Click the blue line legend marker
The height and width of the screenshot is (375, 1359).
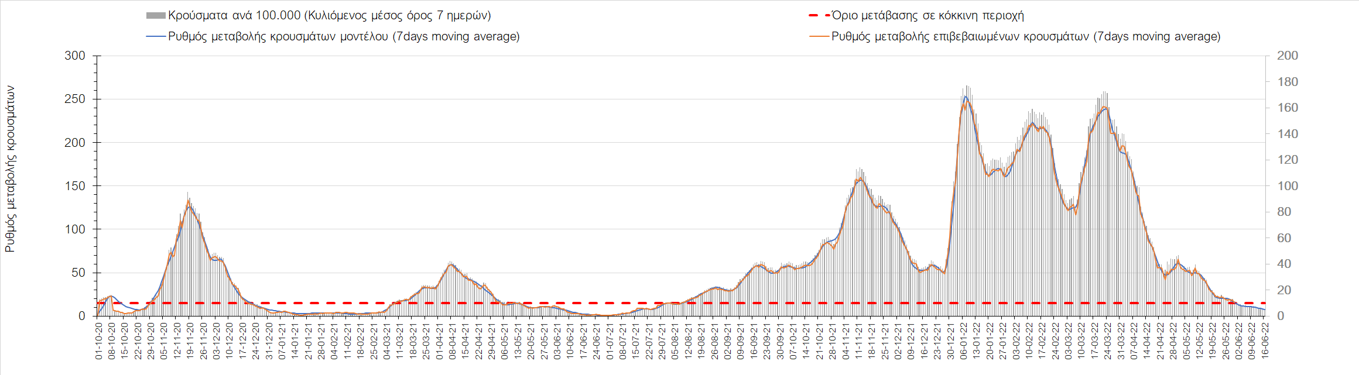(156, 36)
